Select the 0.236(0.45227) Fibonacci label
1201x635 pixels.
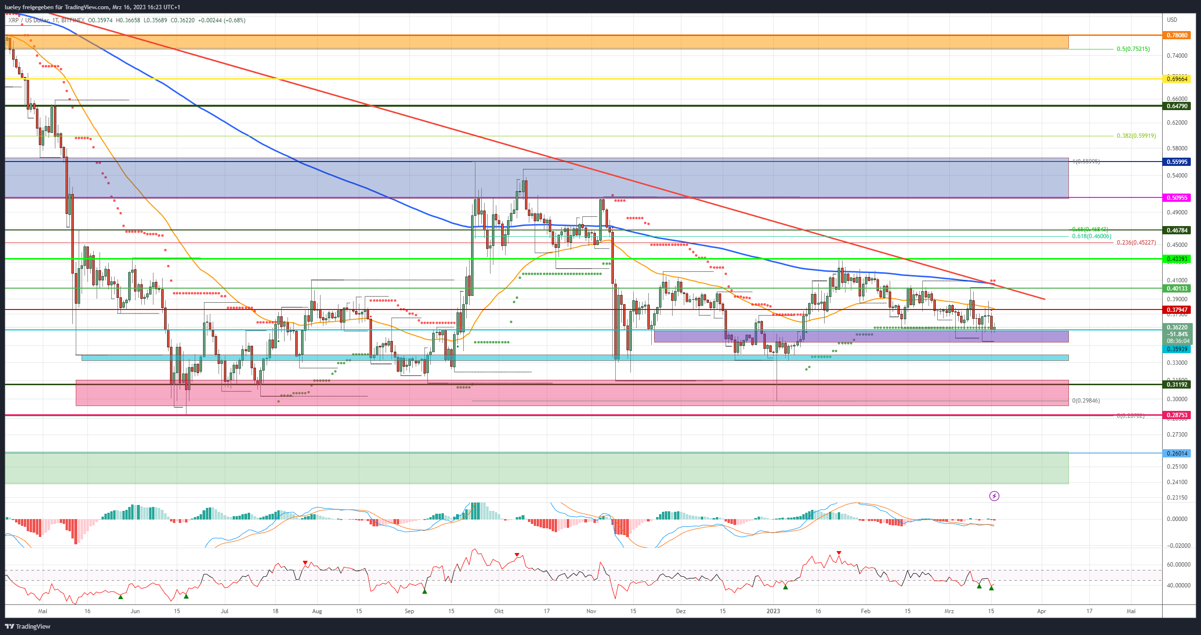[x=1136, y=243]
